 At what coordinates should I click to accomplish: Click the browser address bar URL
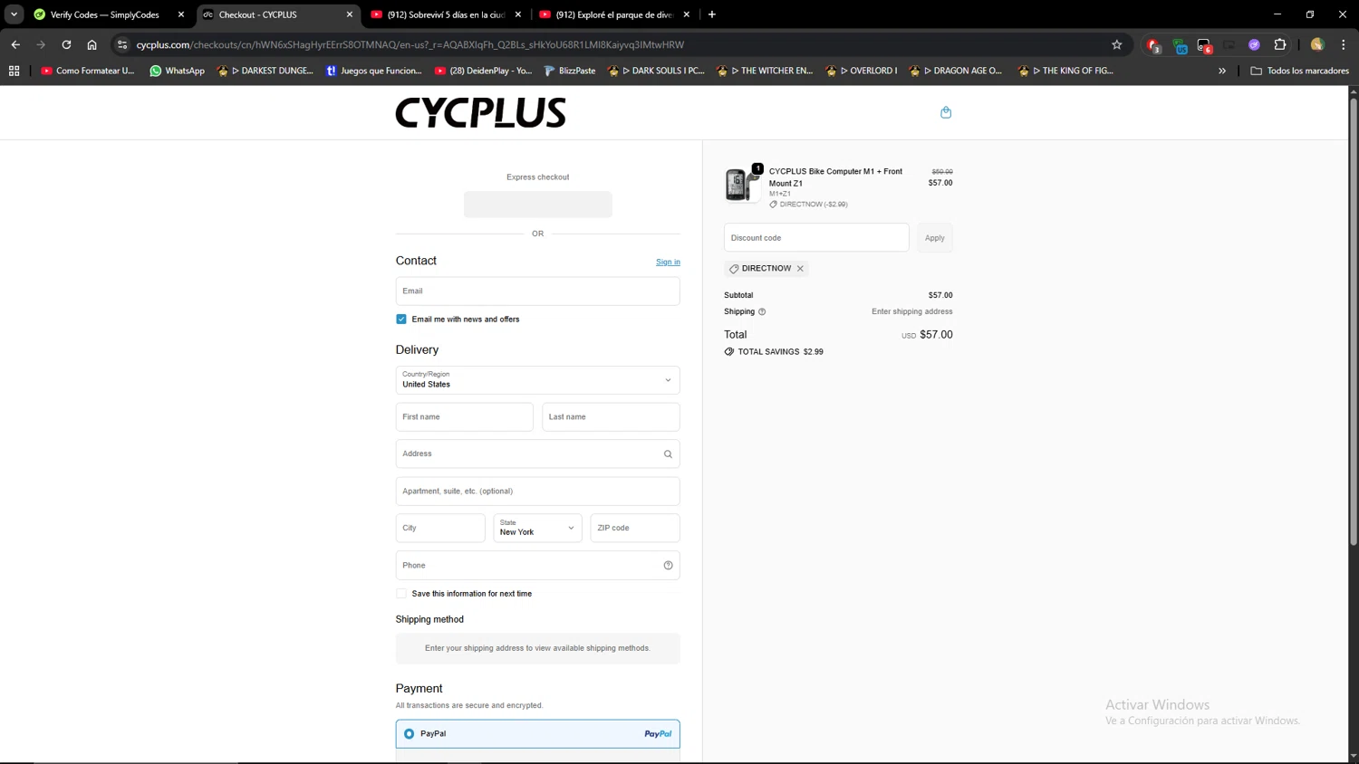(x=410, y=44)
